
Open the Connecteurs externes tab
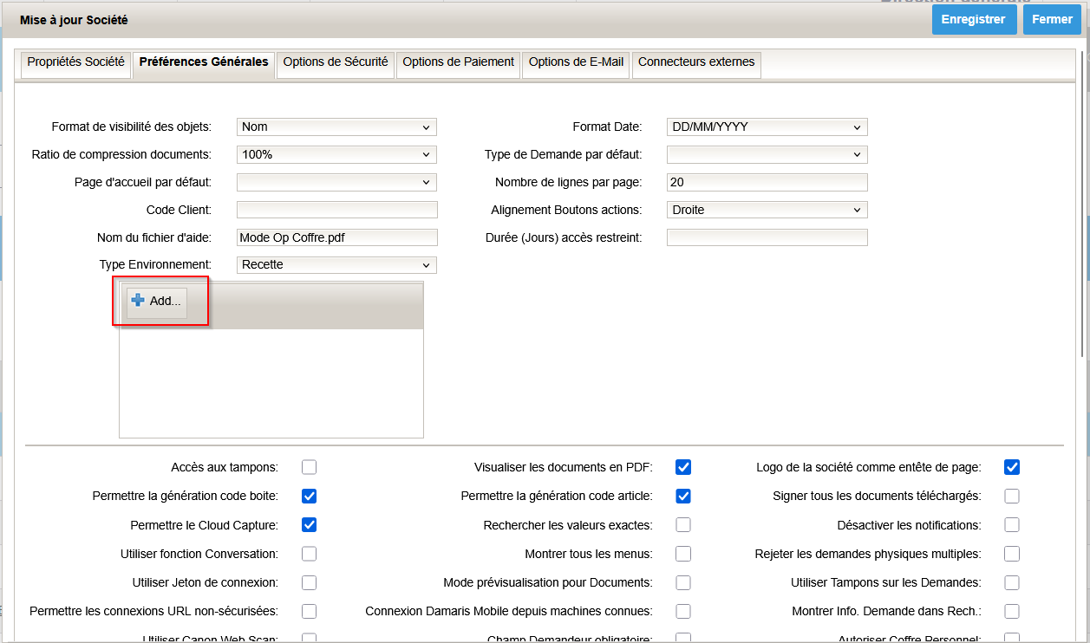pyautogui.click(x=696, y=62)
